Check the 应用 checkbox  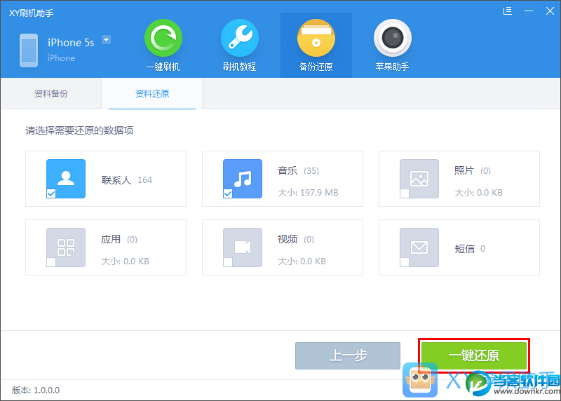tap(51, 262)
